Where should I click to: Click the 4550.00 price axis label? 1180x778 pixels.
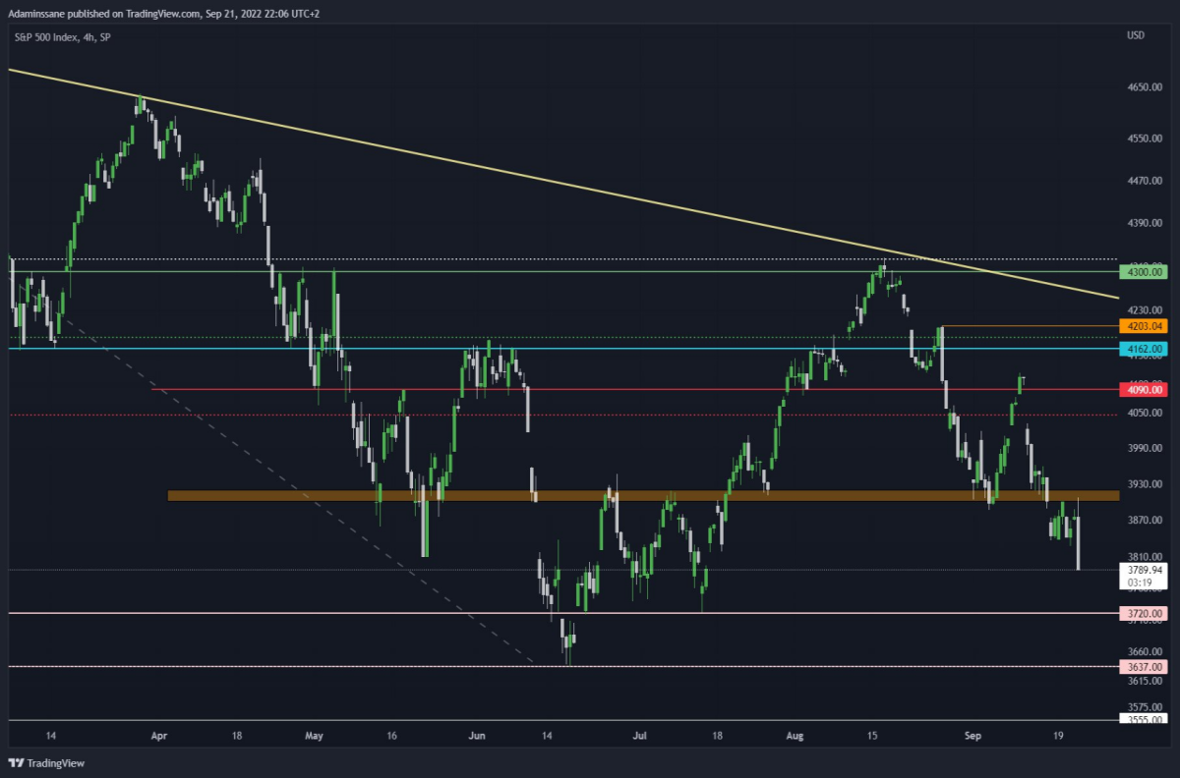click(1145, 139)
